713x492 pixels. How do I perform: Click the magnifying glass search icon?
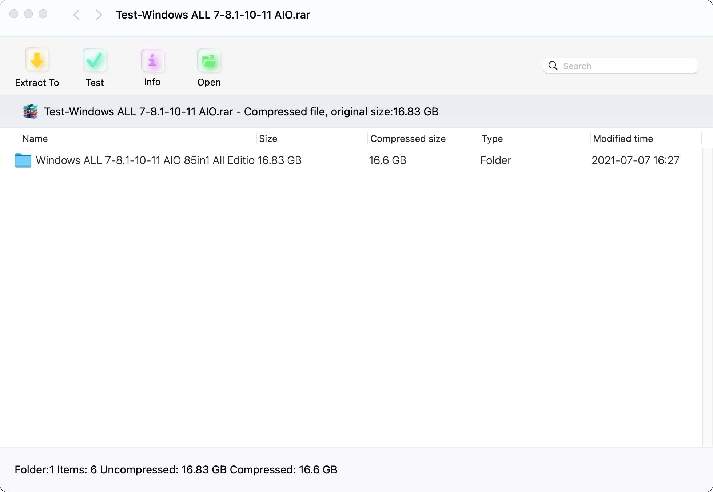553,66
